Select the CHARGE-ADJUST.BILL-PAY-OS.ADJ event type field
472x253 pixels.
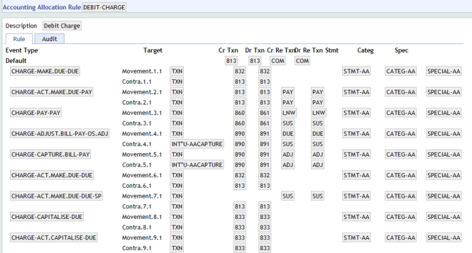59,134
